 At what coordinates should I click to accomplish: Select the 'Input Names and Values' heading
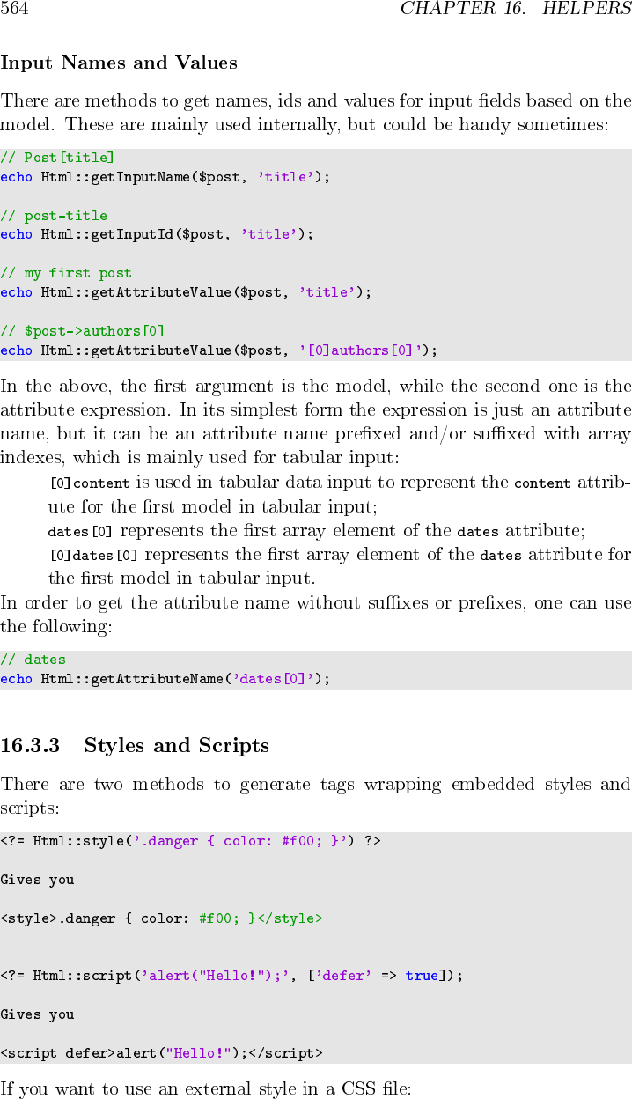(119, 63)
